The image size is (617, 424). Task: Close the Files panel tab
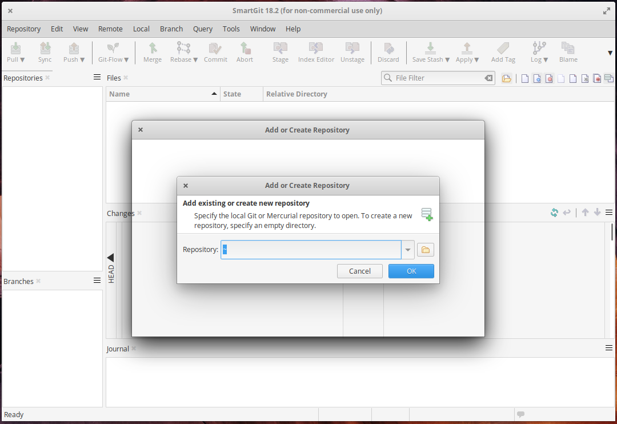point(126,78)
